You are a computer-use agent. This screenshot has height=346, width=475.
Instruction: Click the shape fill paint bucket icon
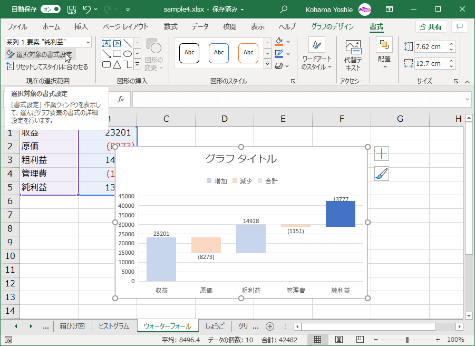point(279,42)
